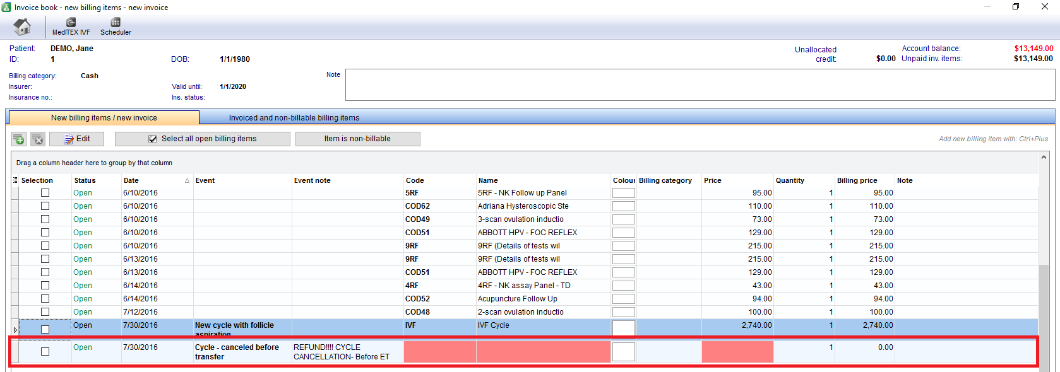Click row indicator arrow of IVF row
This screenshot has height=372, width=1060.
click(x=15, y=330)
